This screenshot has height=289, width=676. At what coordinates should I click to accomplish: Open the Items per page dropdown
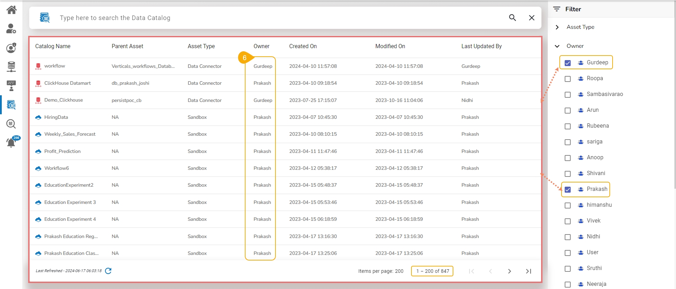pyautogui.click(x=399, y=271)
